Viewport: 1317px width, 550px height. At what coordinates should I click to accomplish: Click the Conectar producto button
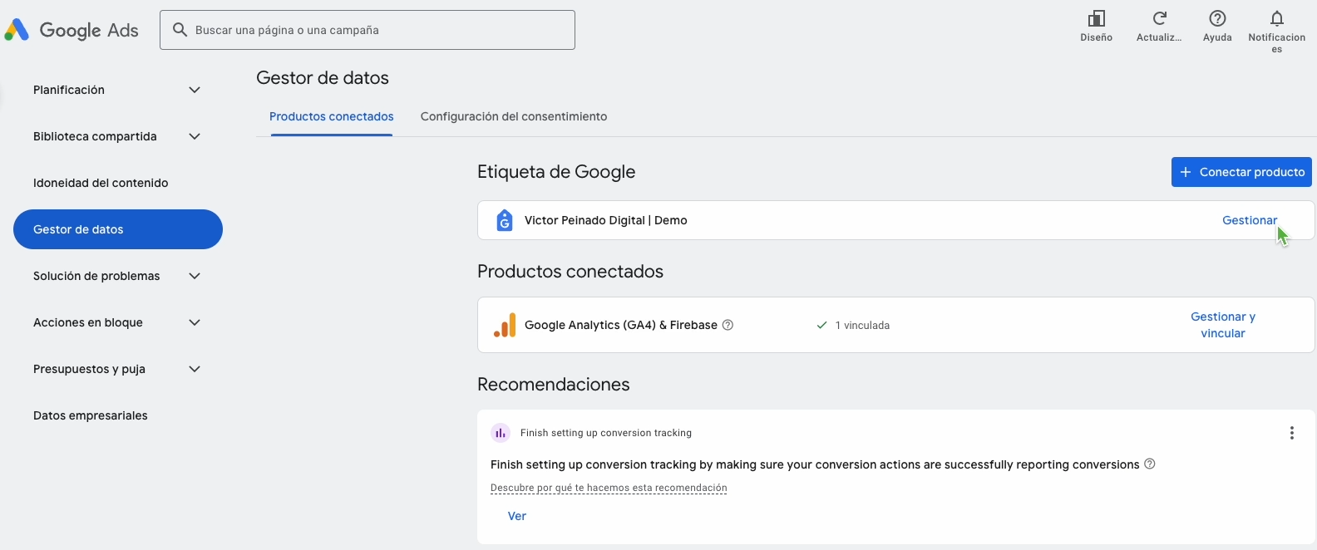1241,172
